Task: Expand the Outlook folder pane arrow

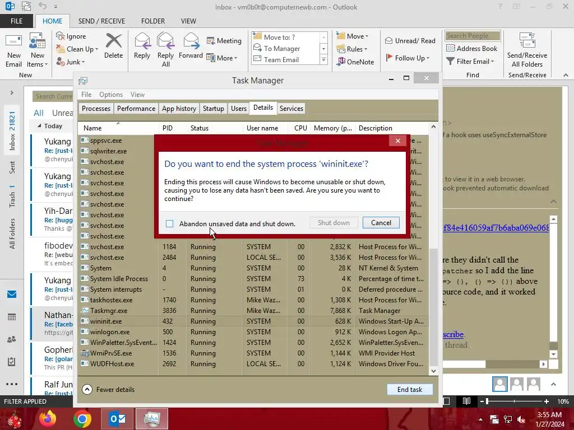Action: [12, 93]
